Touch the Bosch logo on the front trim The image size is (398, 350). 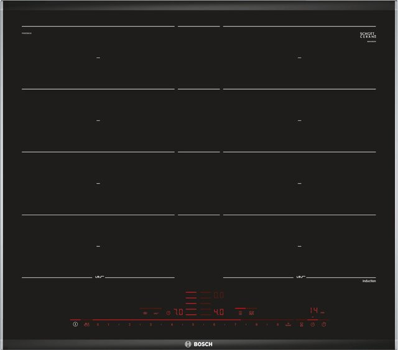(x=199, y=344)
